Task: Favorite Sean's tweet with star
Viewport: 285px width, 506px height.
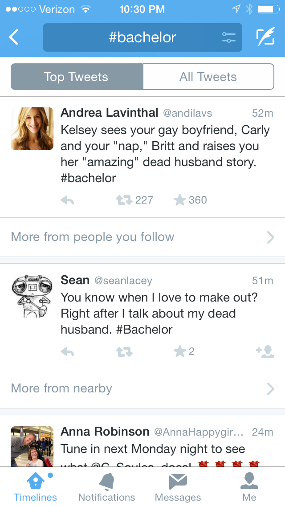Action: click(x=180, y=352)
